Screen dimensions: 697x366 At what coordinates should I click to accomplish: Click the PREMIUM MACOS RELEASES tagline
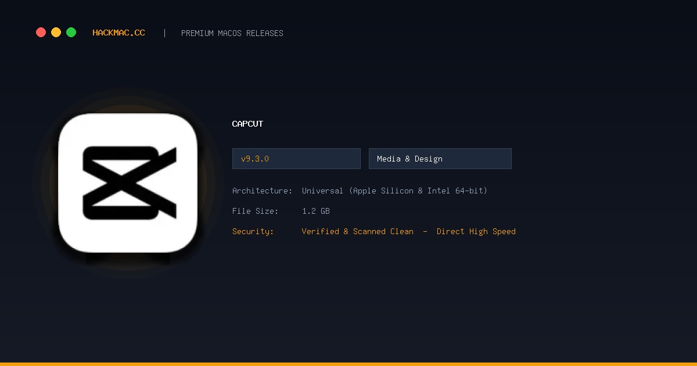pyautogui.click(x=232, y=33)
